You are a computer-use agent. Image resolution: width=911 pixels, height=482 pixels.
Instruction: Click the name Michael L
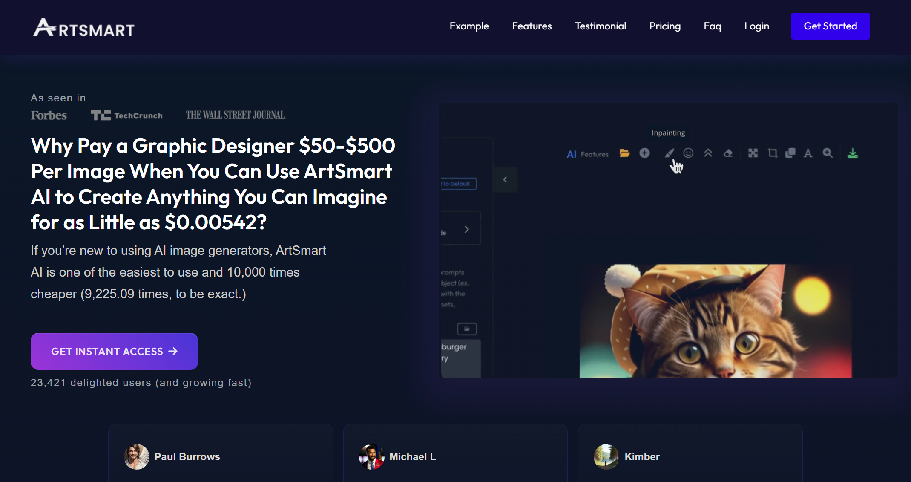pos(413,457)
